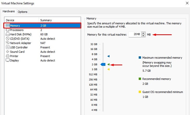This screenshot has width=190, height=115.
Task: Switch to the Options tab
Action: click(23, 12)
